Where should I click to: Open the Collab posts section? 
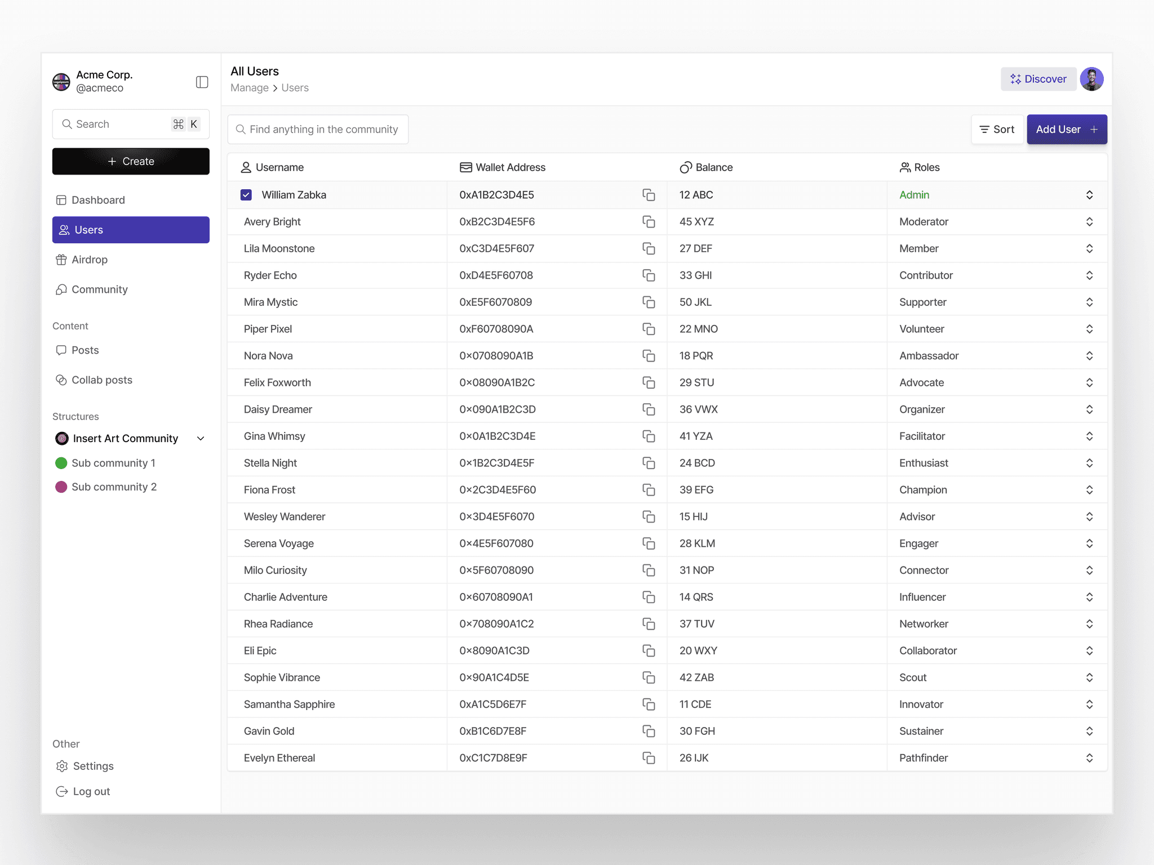(101, 380)
